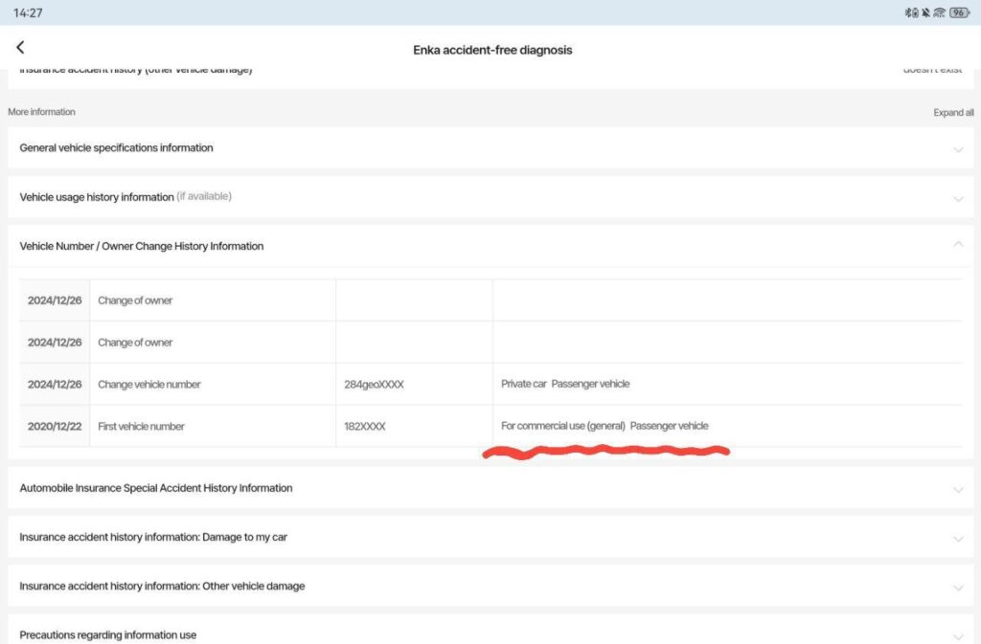Go back using the back arrow
This screenshot has height=644, width=981.
click(x=20, y=48)
